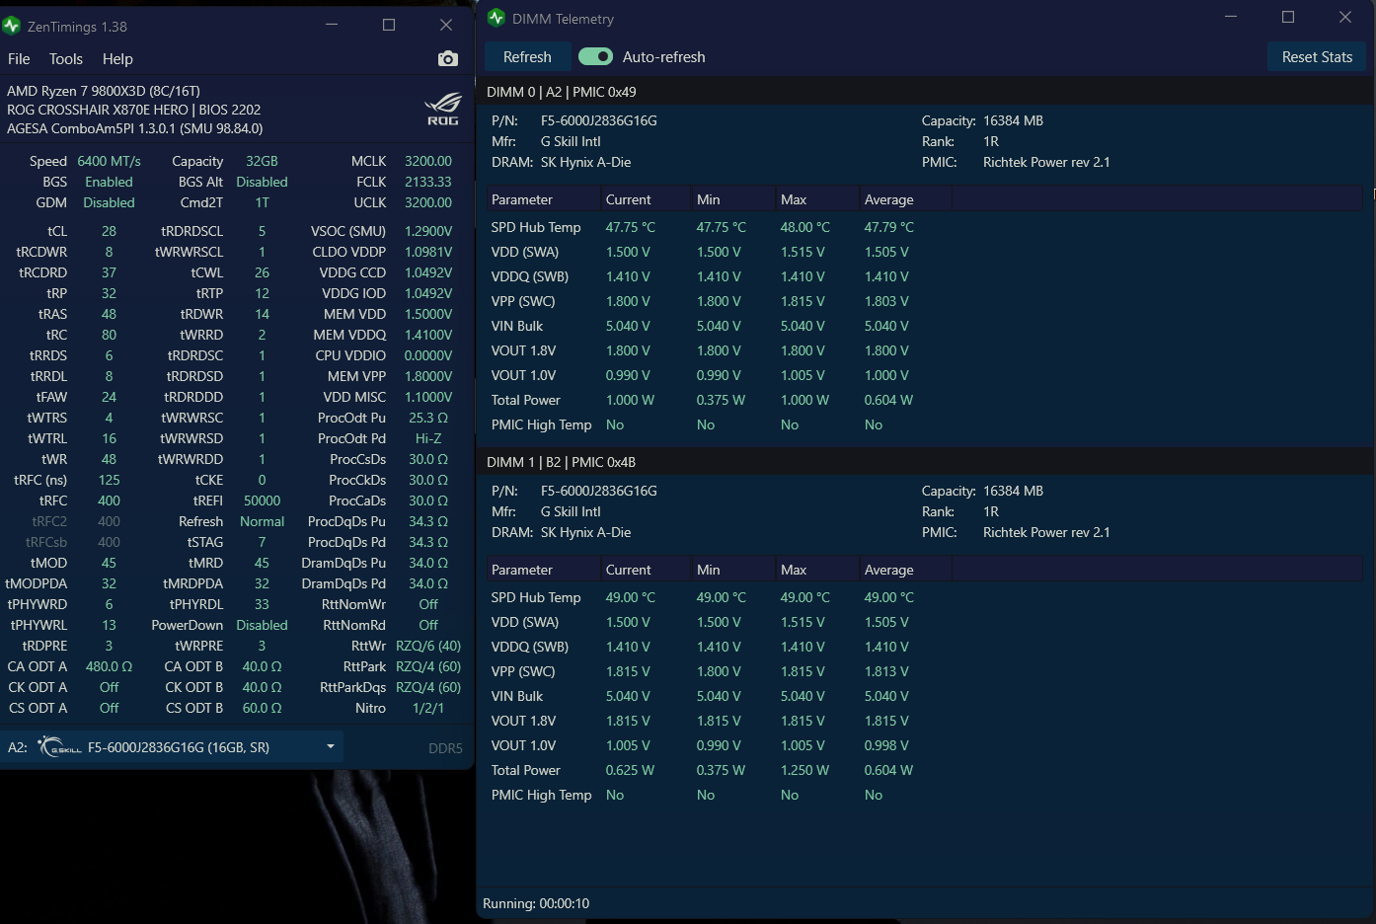Click the BGS value Enabled
The width and height of the screenshot is (1376, 924).
tap(109, 182)
